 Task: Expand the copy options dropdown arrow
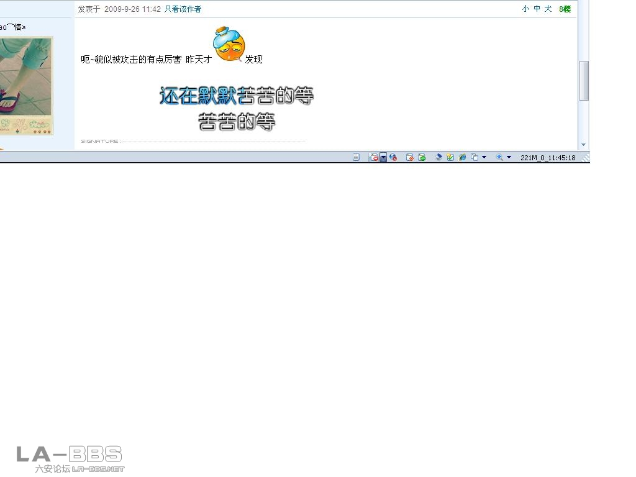[x=484, y=157]
